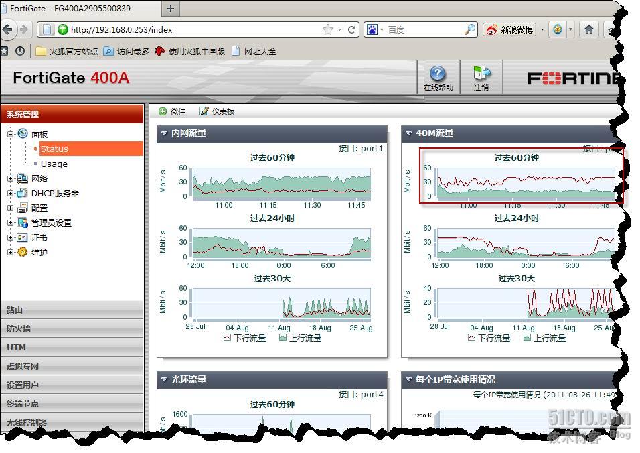This screenshot has width=640, height=453.
Task: Click the 网络 network icon
Action: tap(22, 178)
